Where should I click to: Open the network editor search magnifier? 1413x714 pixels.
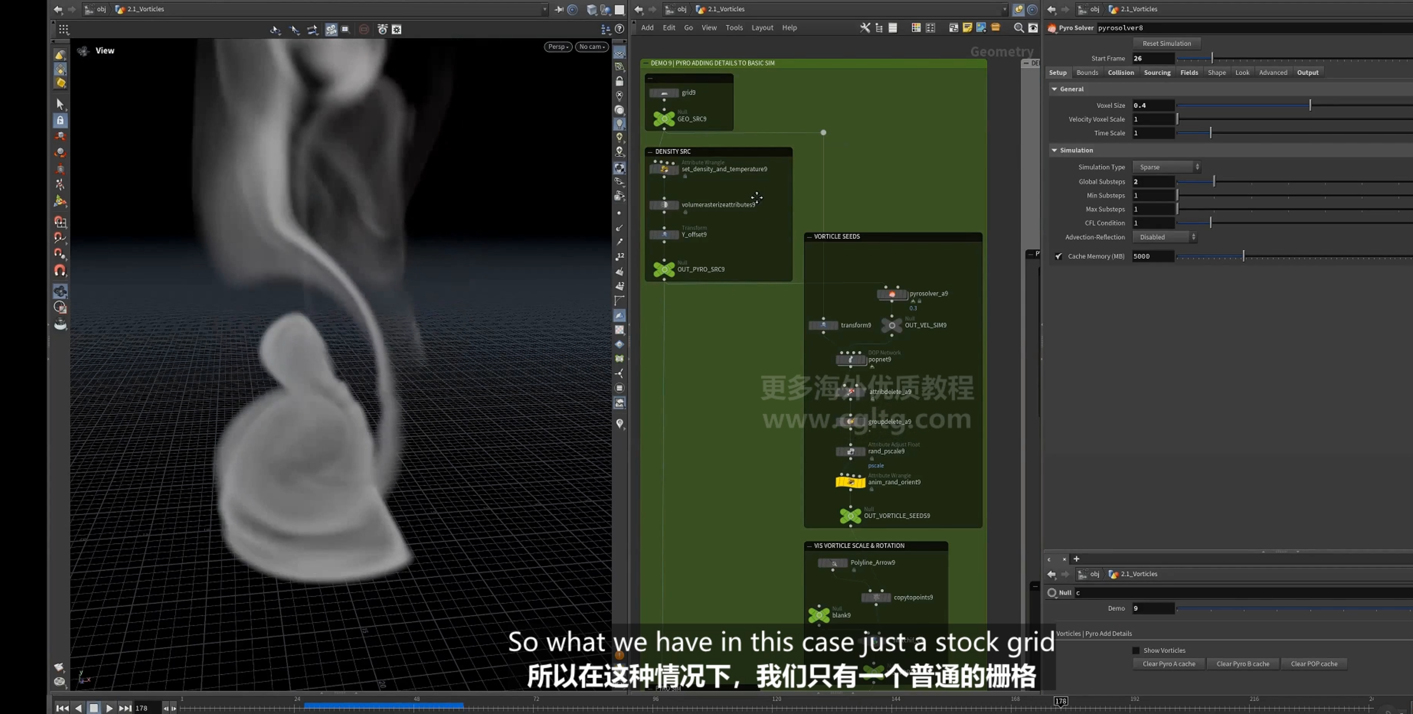(x=1019, y=27)
